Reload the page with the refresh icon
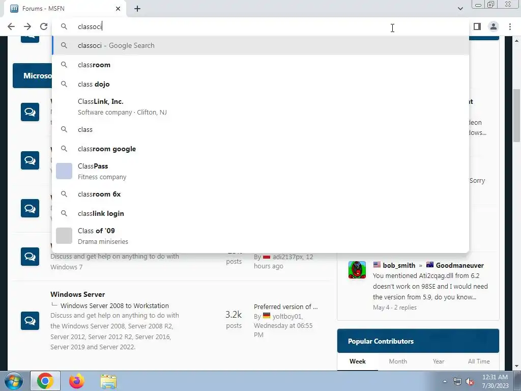 (44, 26)
